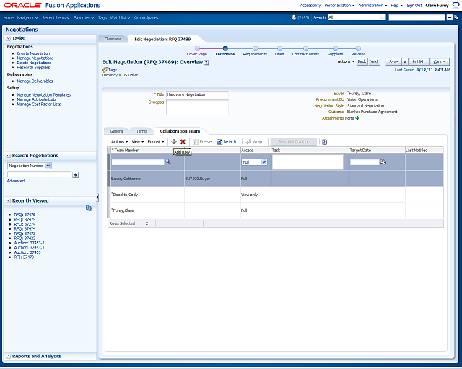Click the chat bubble icon by Clare Furey
The image size is (462, 369).
[456, 5]
